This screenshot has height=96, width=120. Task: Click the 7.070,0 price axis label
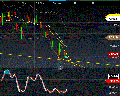click(x=114, y=46)
